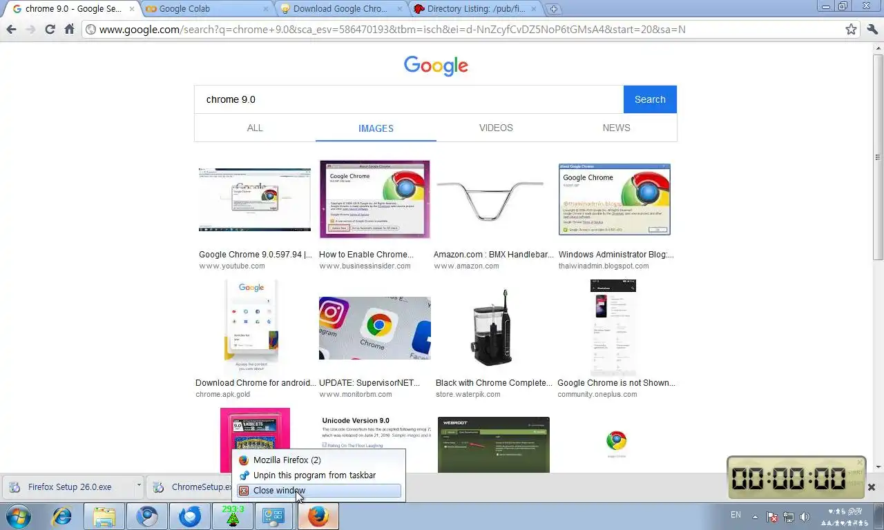Open the Webroot screenshot thumbnail

coord(494,444)
